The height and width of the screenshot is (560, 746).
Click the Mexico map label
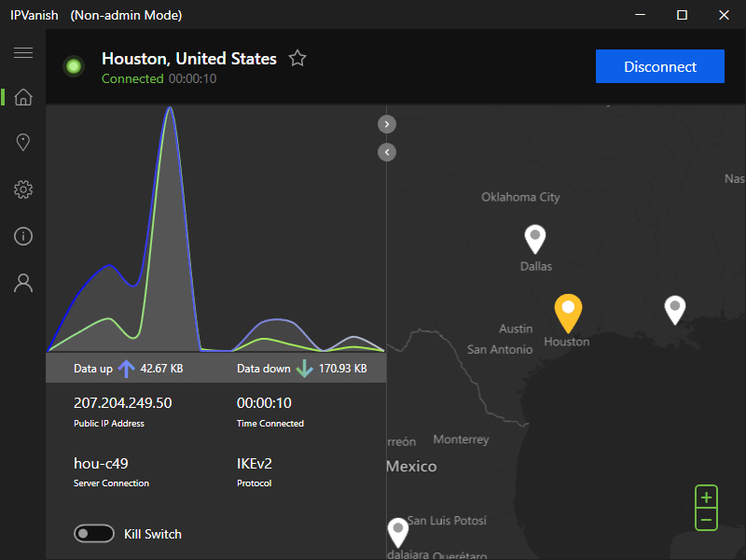(x=412, y=466)
